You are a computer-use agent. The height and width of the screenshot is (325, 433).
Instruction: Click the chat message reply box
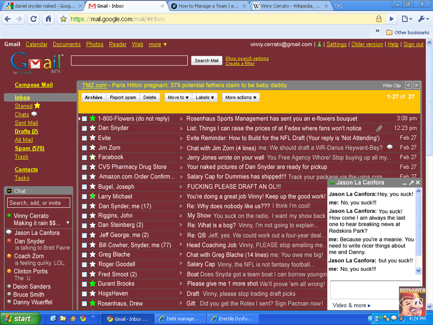point(375,289)
